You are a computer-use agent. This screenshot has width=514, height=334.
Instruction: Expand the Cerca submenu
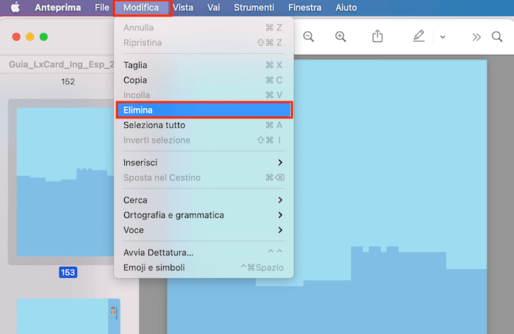pyautogui.click(x=204, y=200)
